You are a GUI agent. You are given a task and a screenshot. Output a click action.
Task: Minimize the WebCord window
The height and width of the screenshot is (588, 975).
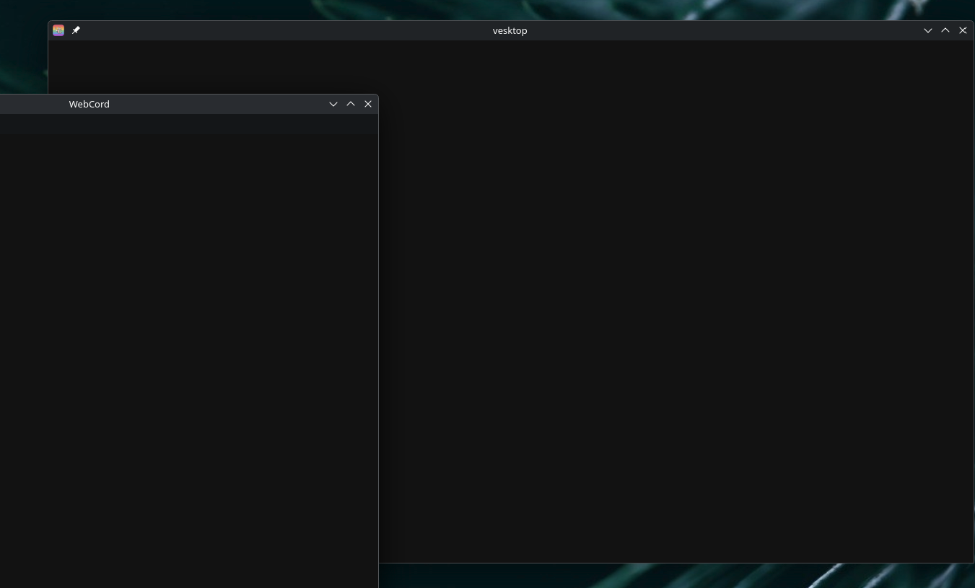click(x=333, y=104)
